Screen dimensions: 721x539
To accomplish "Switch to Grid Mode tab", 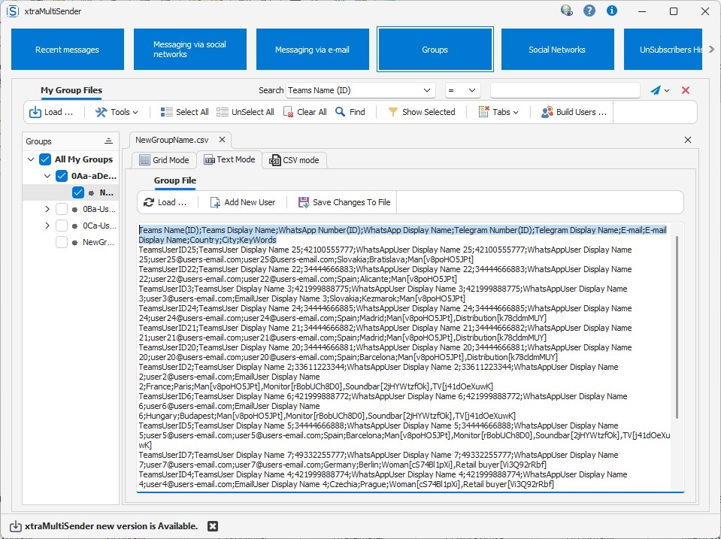I will tap(164, 160).
